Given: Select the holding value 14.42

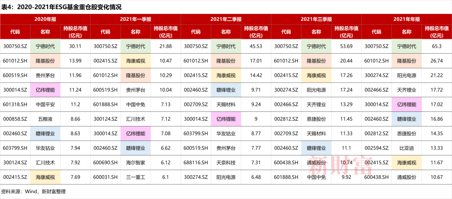Looking at the screenshot, I should click(256, 75).
